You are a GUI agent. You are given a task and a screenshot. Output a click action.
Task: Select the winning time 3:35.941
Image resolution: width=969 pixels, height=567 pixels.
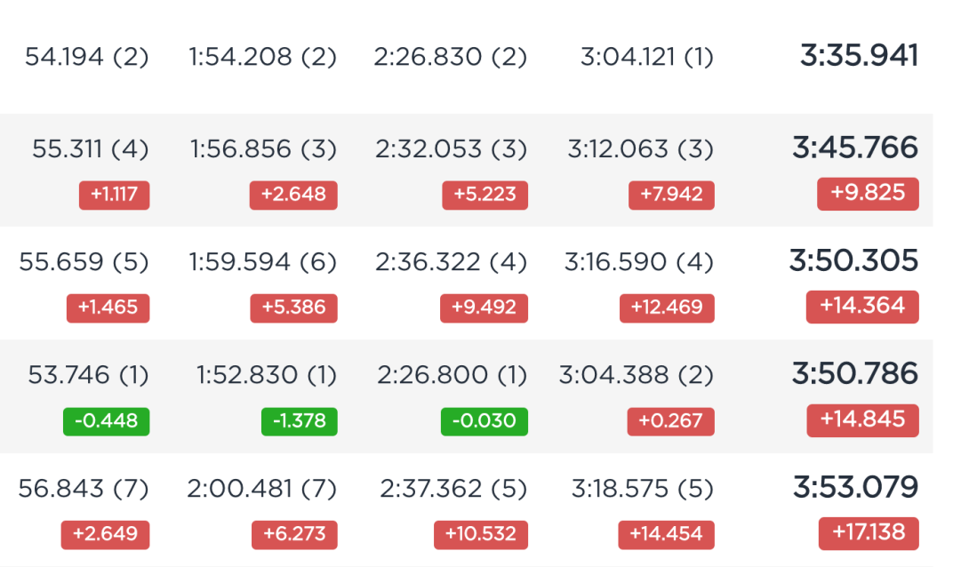click(859, 56)
